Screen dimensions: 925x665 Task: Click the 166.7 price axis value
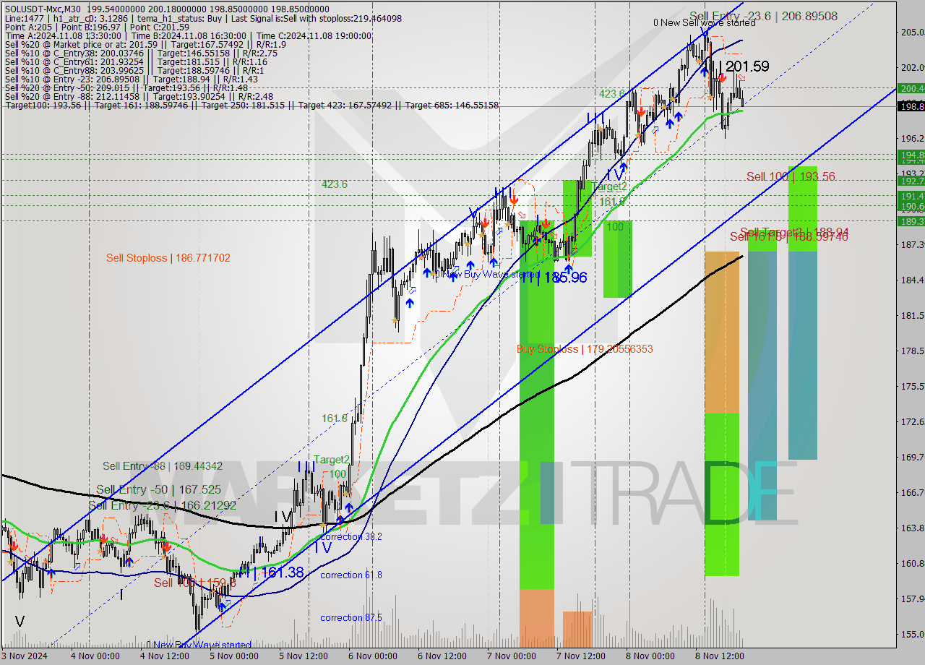pyautogui.click(x=912, y=492)
